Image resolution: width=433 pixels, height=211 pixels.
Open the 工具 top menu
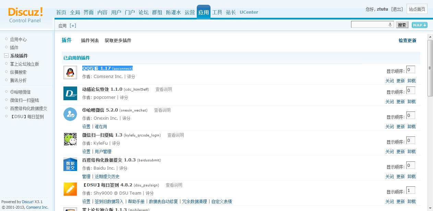(x=217, y=12)
